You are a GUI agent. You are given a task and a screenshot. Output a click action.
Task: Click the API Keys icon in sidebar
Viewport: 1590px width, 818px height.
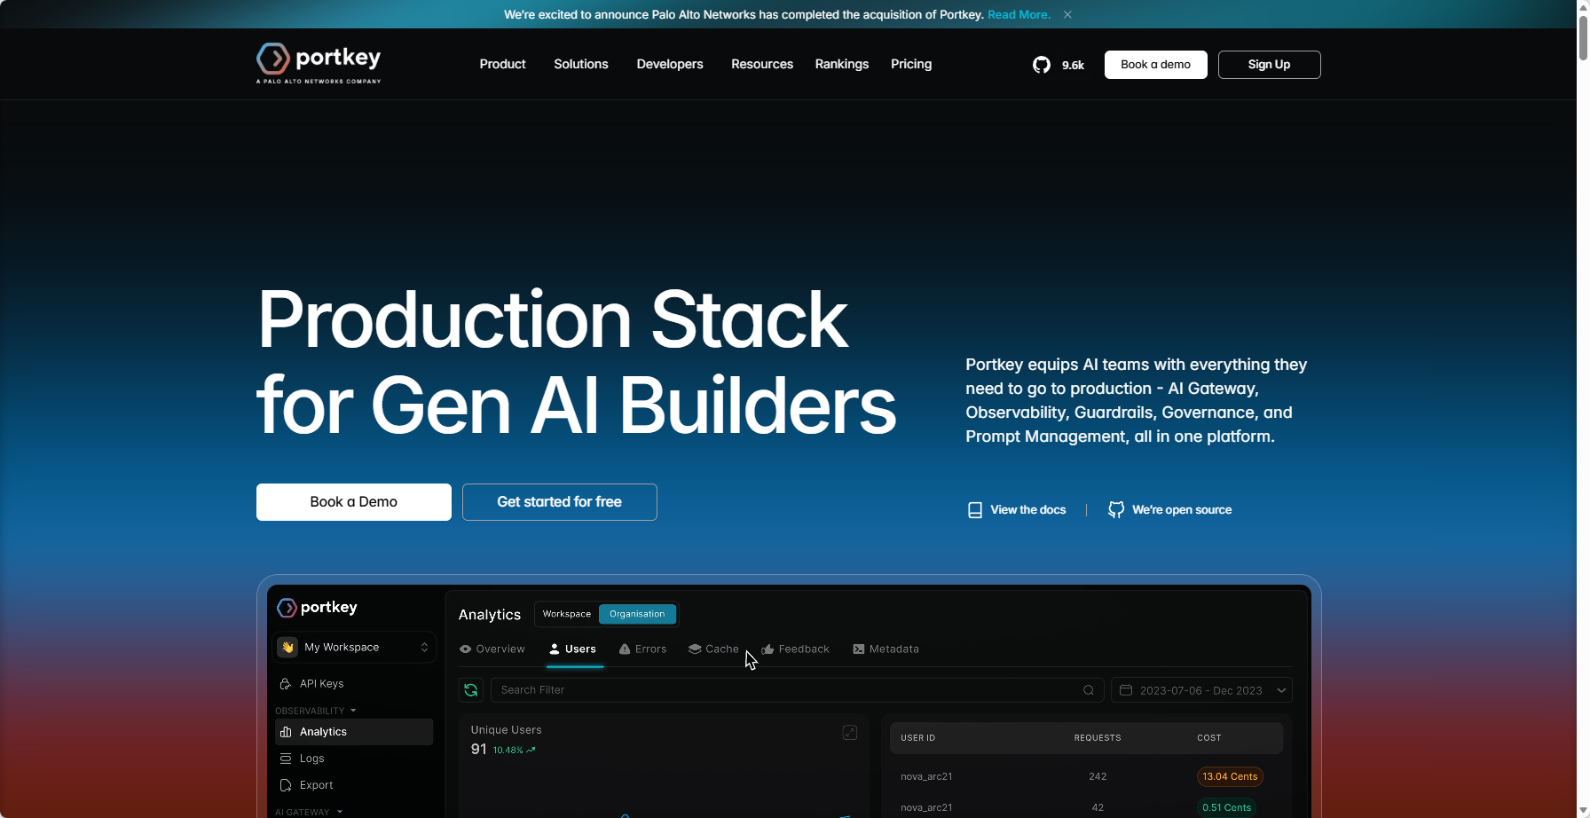(x=285, y=684)
